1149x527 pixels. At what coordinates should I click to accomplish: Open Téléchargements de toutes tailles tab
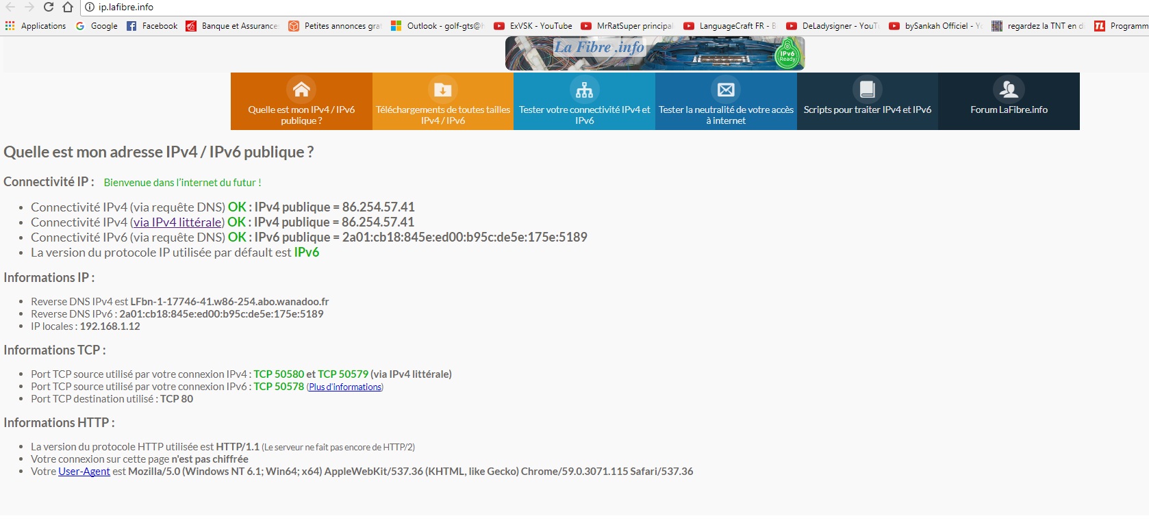[x=443, y=101]
